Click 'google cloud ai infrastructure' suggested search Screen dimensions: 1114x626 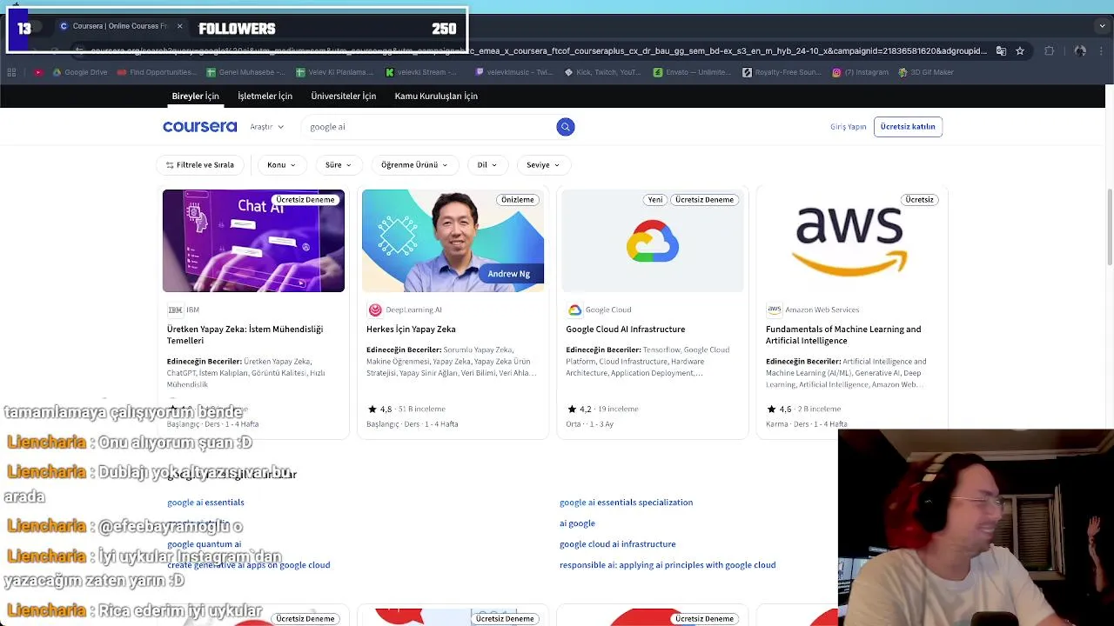(617, 544)
